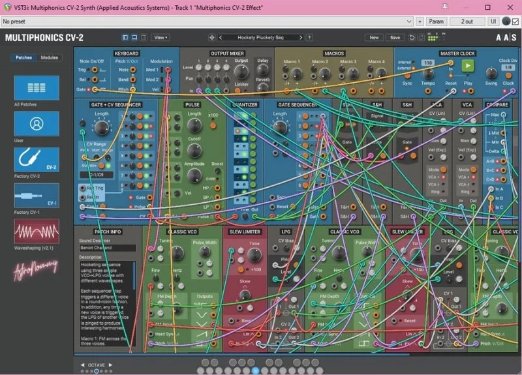Image resolution: width=522 pixels, height=375 pixels.
Task: Click the REAPER Param button
Action: coord(436,22)
